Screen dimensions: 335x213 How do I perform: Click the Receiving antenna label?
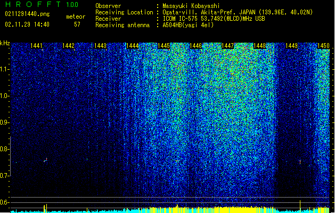[122, 25]
